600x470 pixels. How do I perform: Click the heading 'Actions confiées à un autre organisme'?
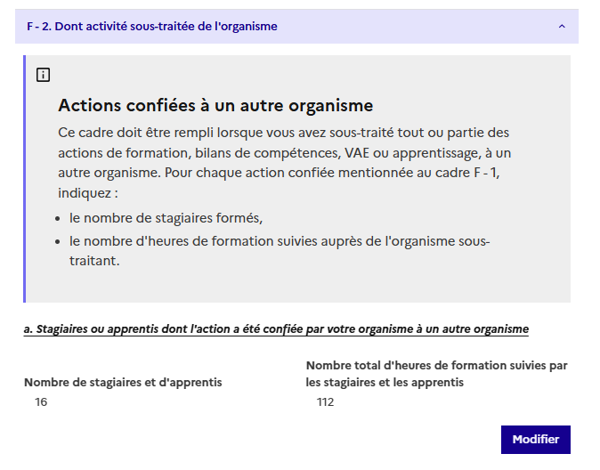coord(215,105)
